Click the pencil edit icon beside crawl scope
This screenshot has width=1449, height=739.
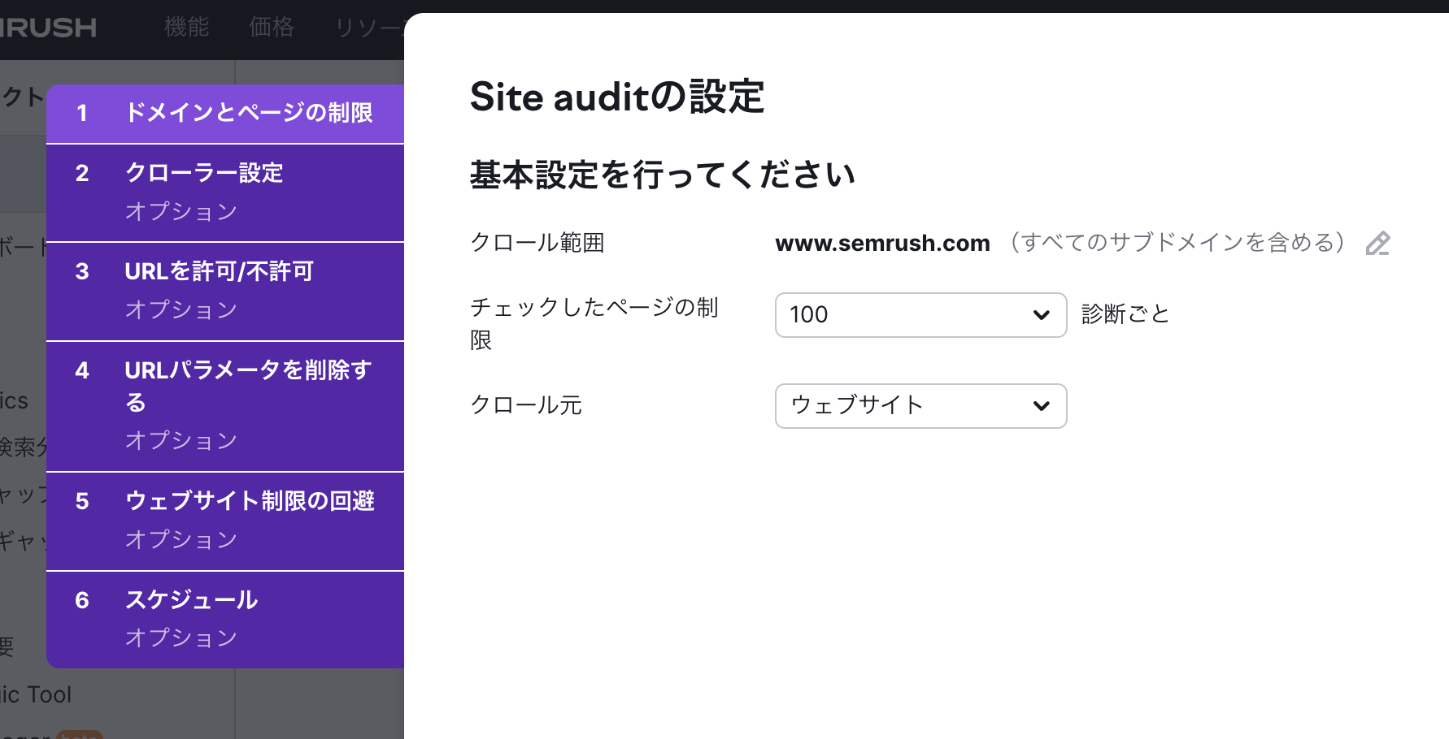1377,243
